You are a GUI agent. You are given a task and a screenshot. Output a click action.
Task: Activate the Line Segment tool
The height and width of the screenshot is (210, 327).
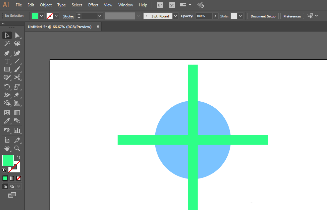(x=17, y=61)
